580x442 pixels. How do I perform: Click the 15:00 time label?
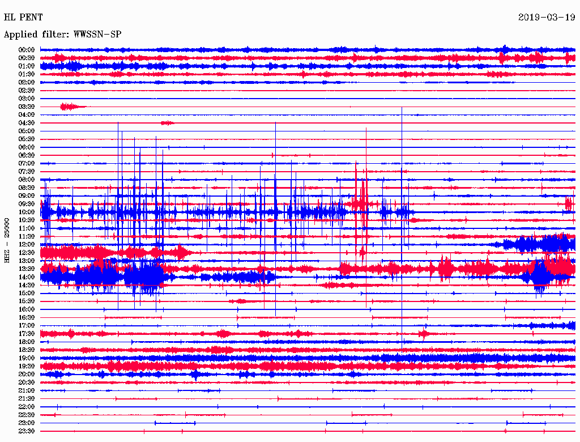point(27,293)
